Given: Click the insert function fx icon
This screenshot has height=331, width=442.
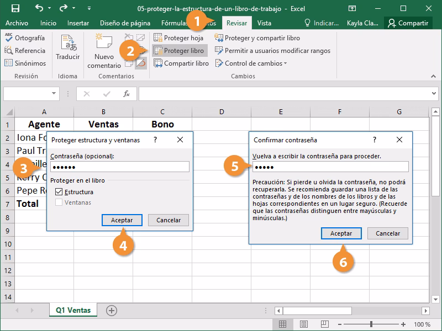Looking at the screenshot, I should point(127,94).
